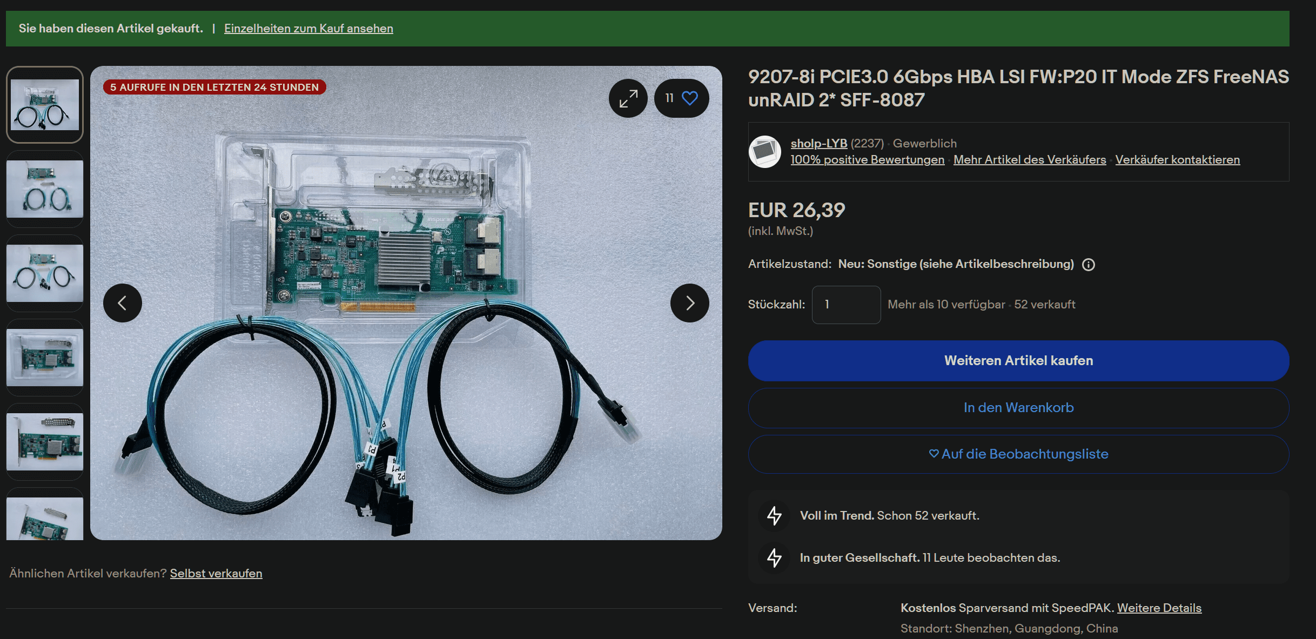Viewport: 1316px width, 639px height.
Task: Select the partially visible sixth thumbnail
Action: pos(45,519)
